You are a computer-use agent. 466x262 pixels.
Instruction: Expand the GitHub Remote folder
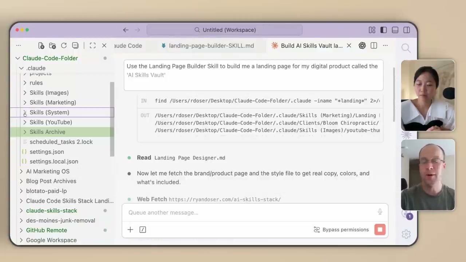[21, 230]
